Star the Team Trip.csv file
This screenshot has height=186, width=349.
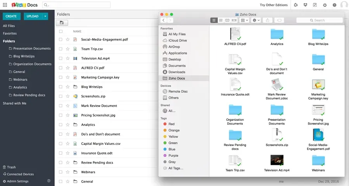[67, 49]
